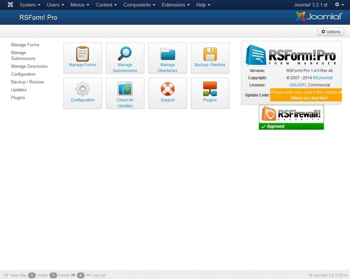This screenshot has height=279, width=350.
Task: Follow the RSJoomla! copyright link
Action: (x=323, y=78)
